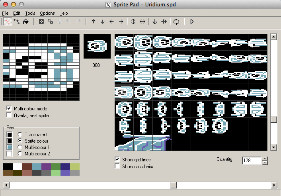Select the Multi-colour 1 pen
281x196 pixels.
coord(20,147)
